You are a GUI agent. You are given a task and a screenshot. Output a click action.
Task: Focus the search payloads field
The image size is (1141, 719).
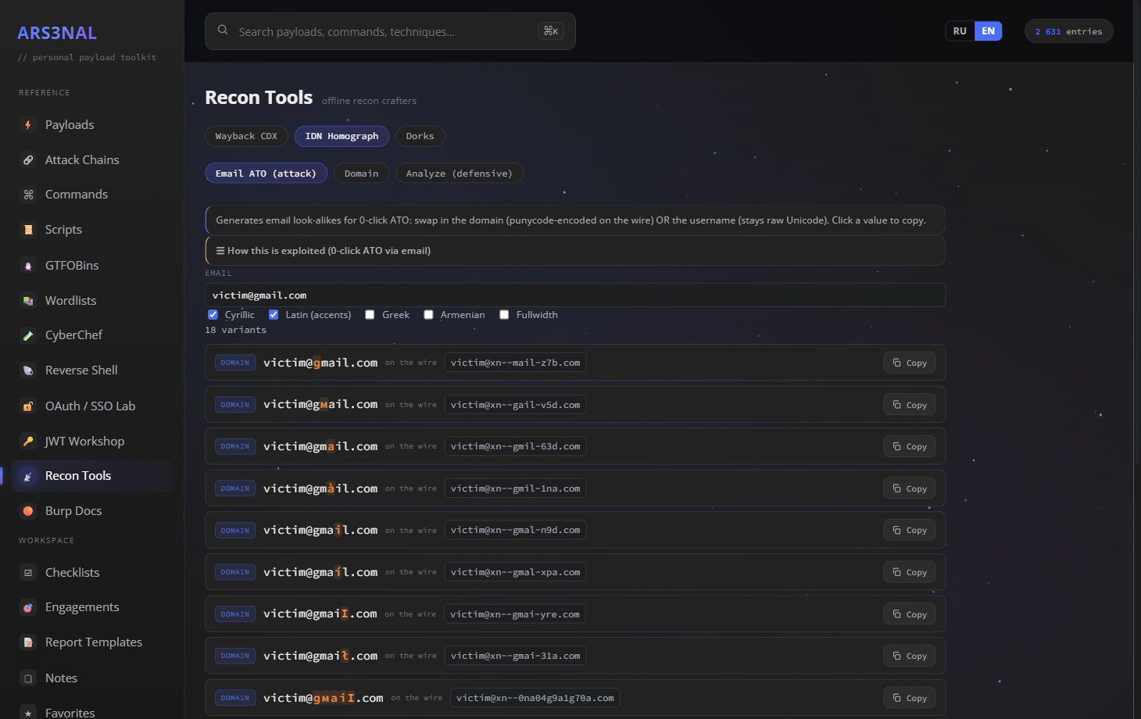390,31
